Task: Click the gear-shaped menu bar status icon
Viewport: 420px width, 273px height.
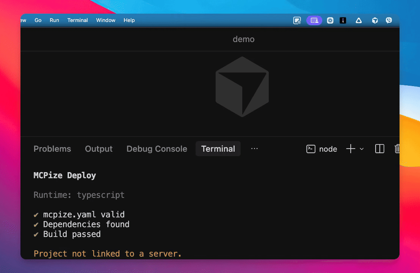Action: point(330,20)
